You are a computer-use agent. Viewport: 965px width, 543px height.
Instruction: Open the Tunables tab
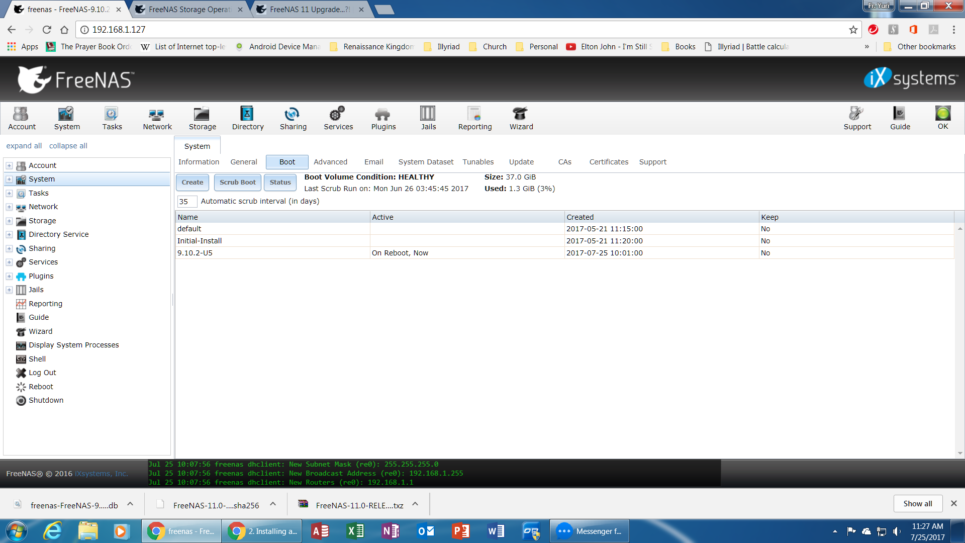point(478,162)
